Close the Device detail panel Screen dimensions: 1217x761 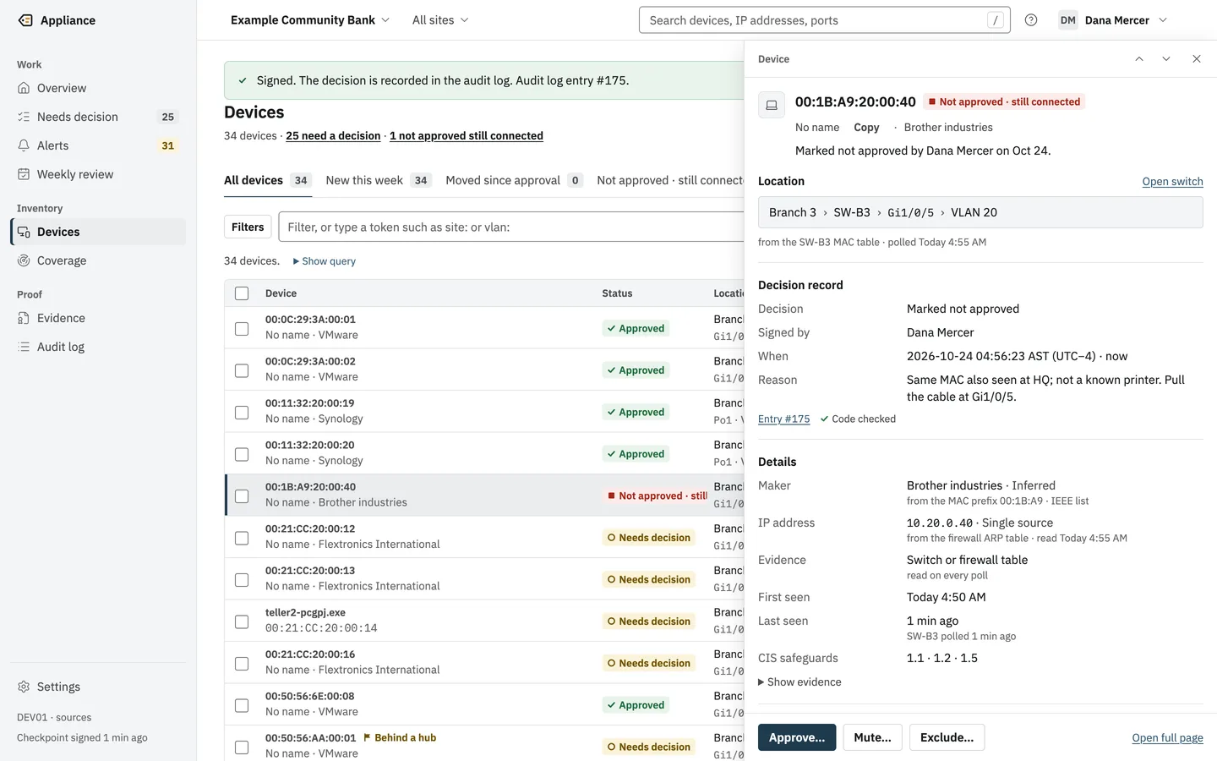1197,59
